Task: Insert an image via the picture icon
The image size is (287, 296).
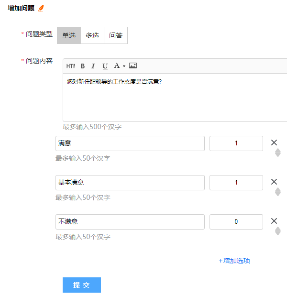Action: point(133,66)
